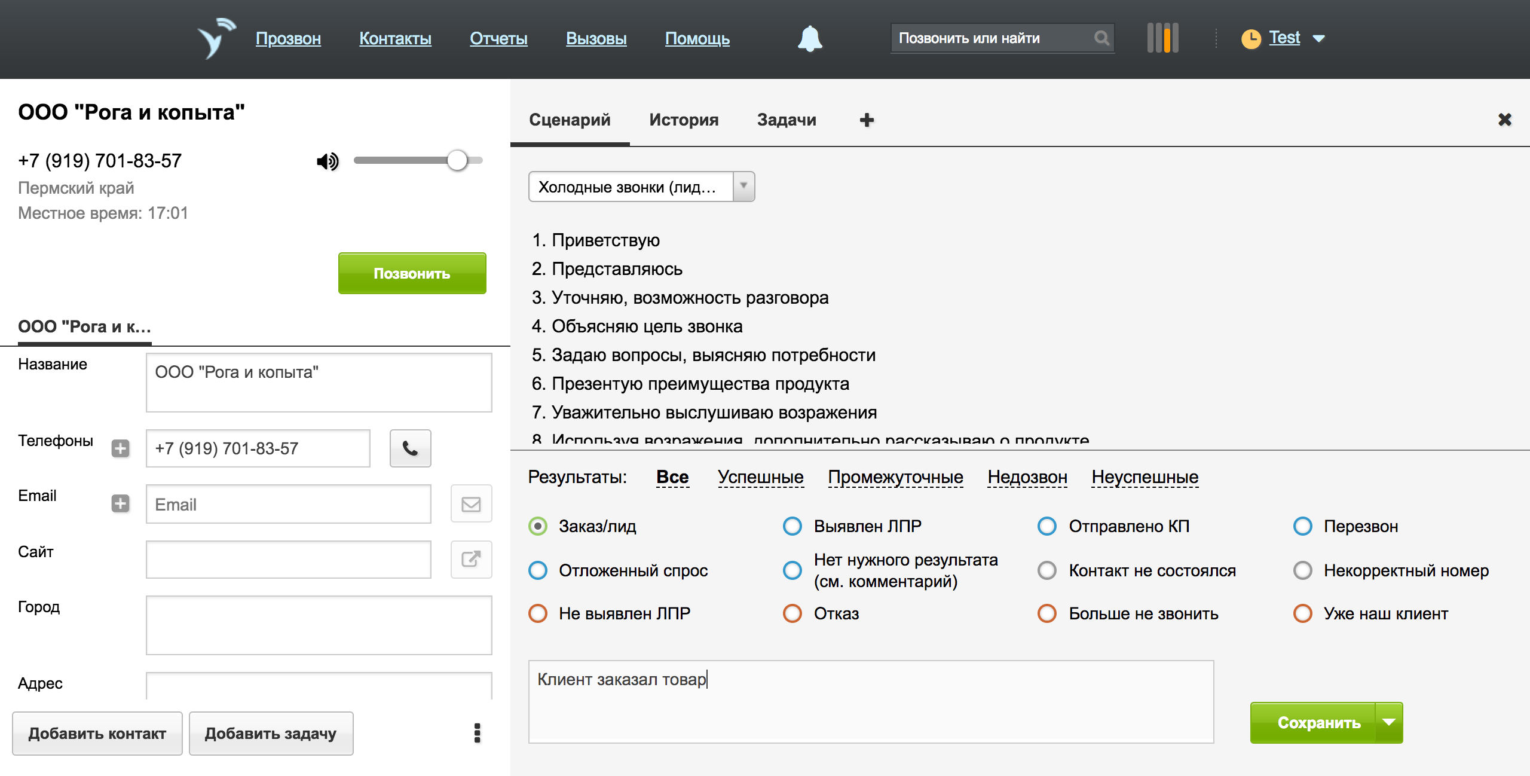1530x776 pixels.
Task: Mute the speaker volume icon
Action: click(328, 161)
